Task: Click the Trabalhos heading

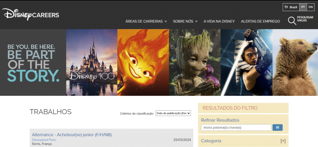Action: tap(51, 112)
